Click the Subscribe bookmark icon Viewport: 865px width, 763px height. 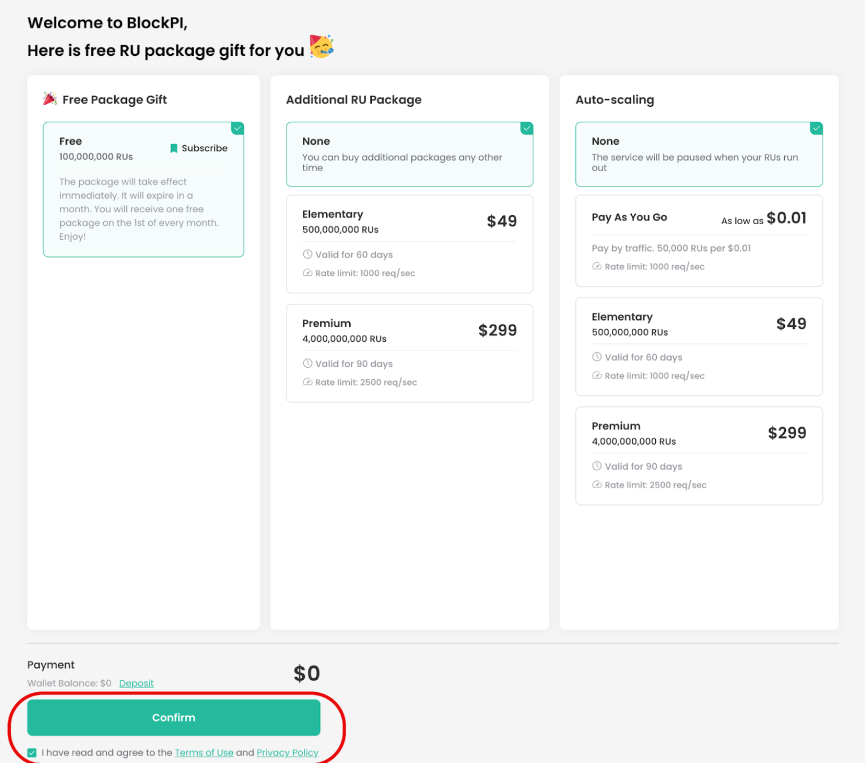174,148
